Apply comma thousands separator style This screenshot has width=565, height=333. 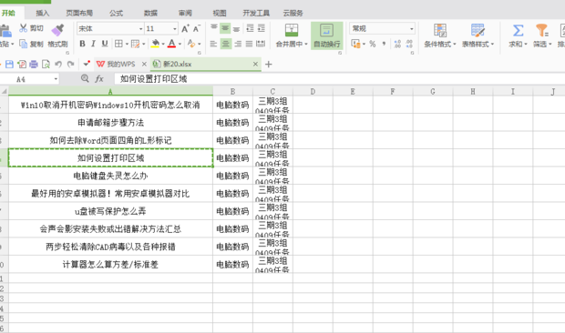pos(385,44)
